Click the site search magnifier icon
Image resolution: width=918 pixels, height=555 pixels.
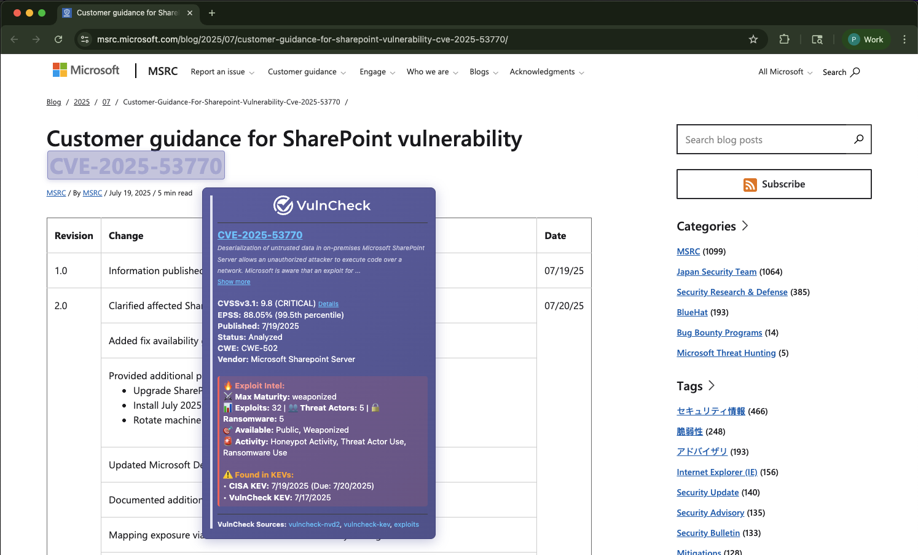(x=855, y=72)
